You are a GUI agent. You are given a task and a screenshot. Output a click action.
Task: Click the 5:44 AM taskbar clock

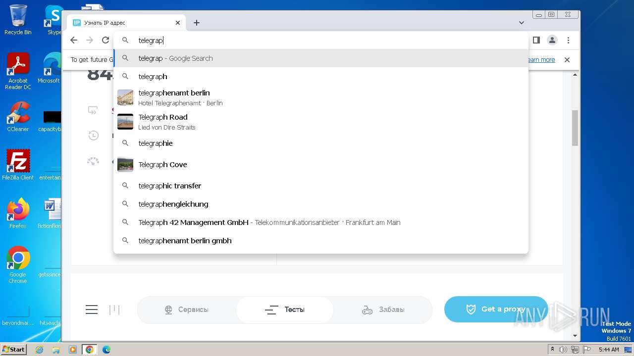tap(609, 350)
